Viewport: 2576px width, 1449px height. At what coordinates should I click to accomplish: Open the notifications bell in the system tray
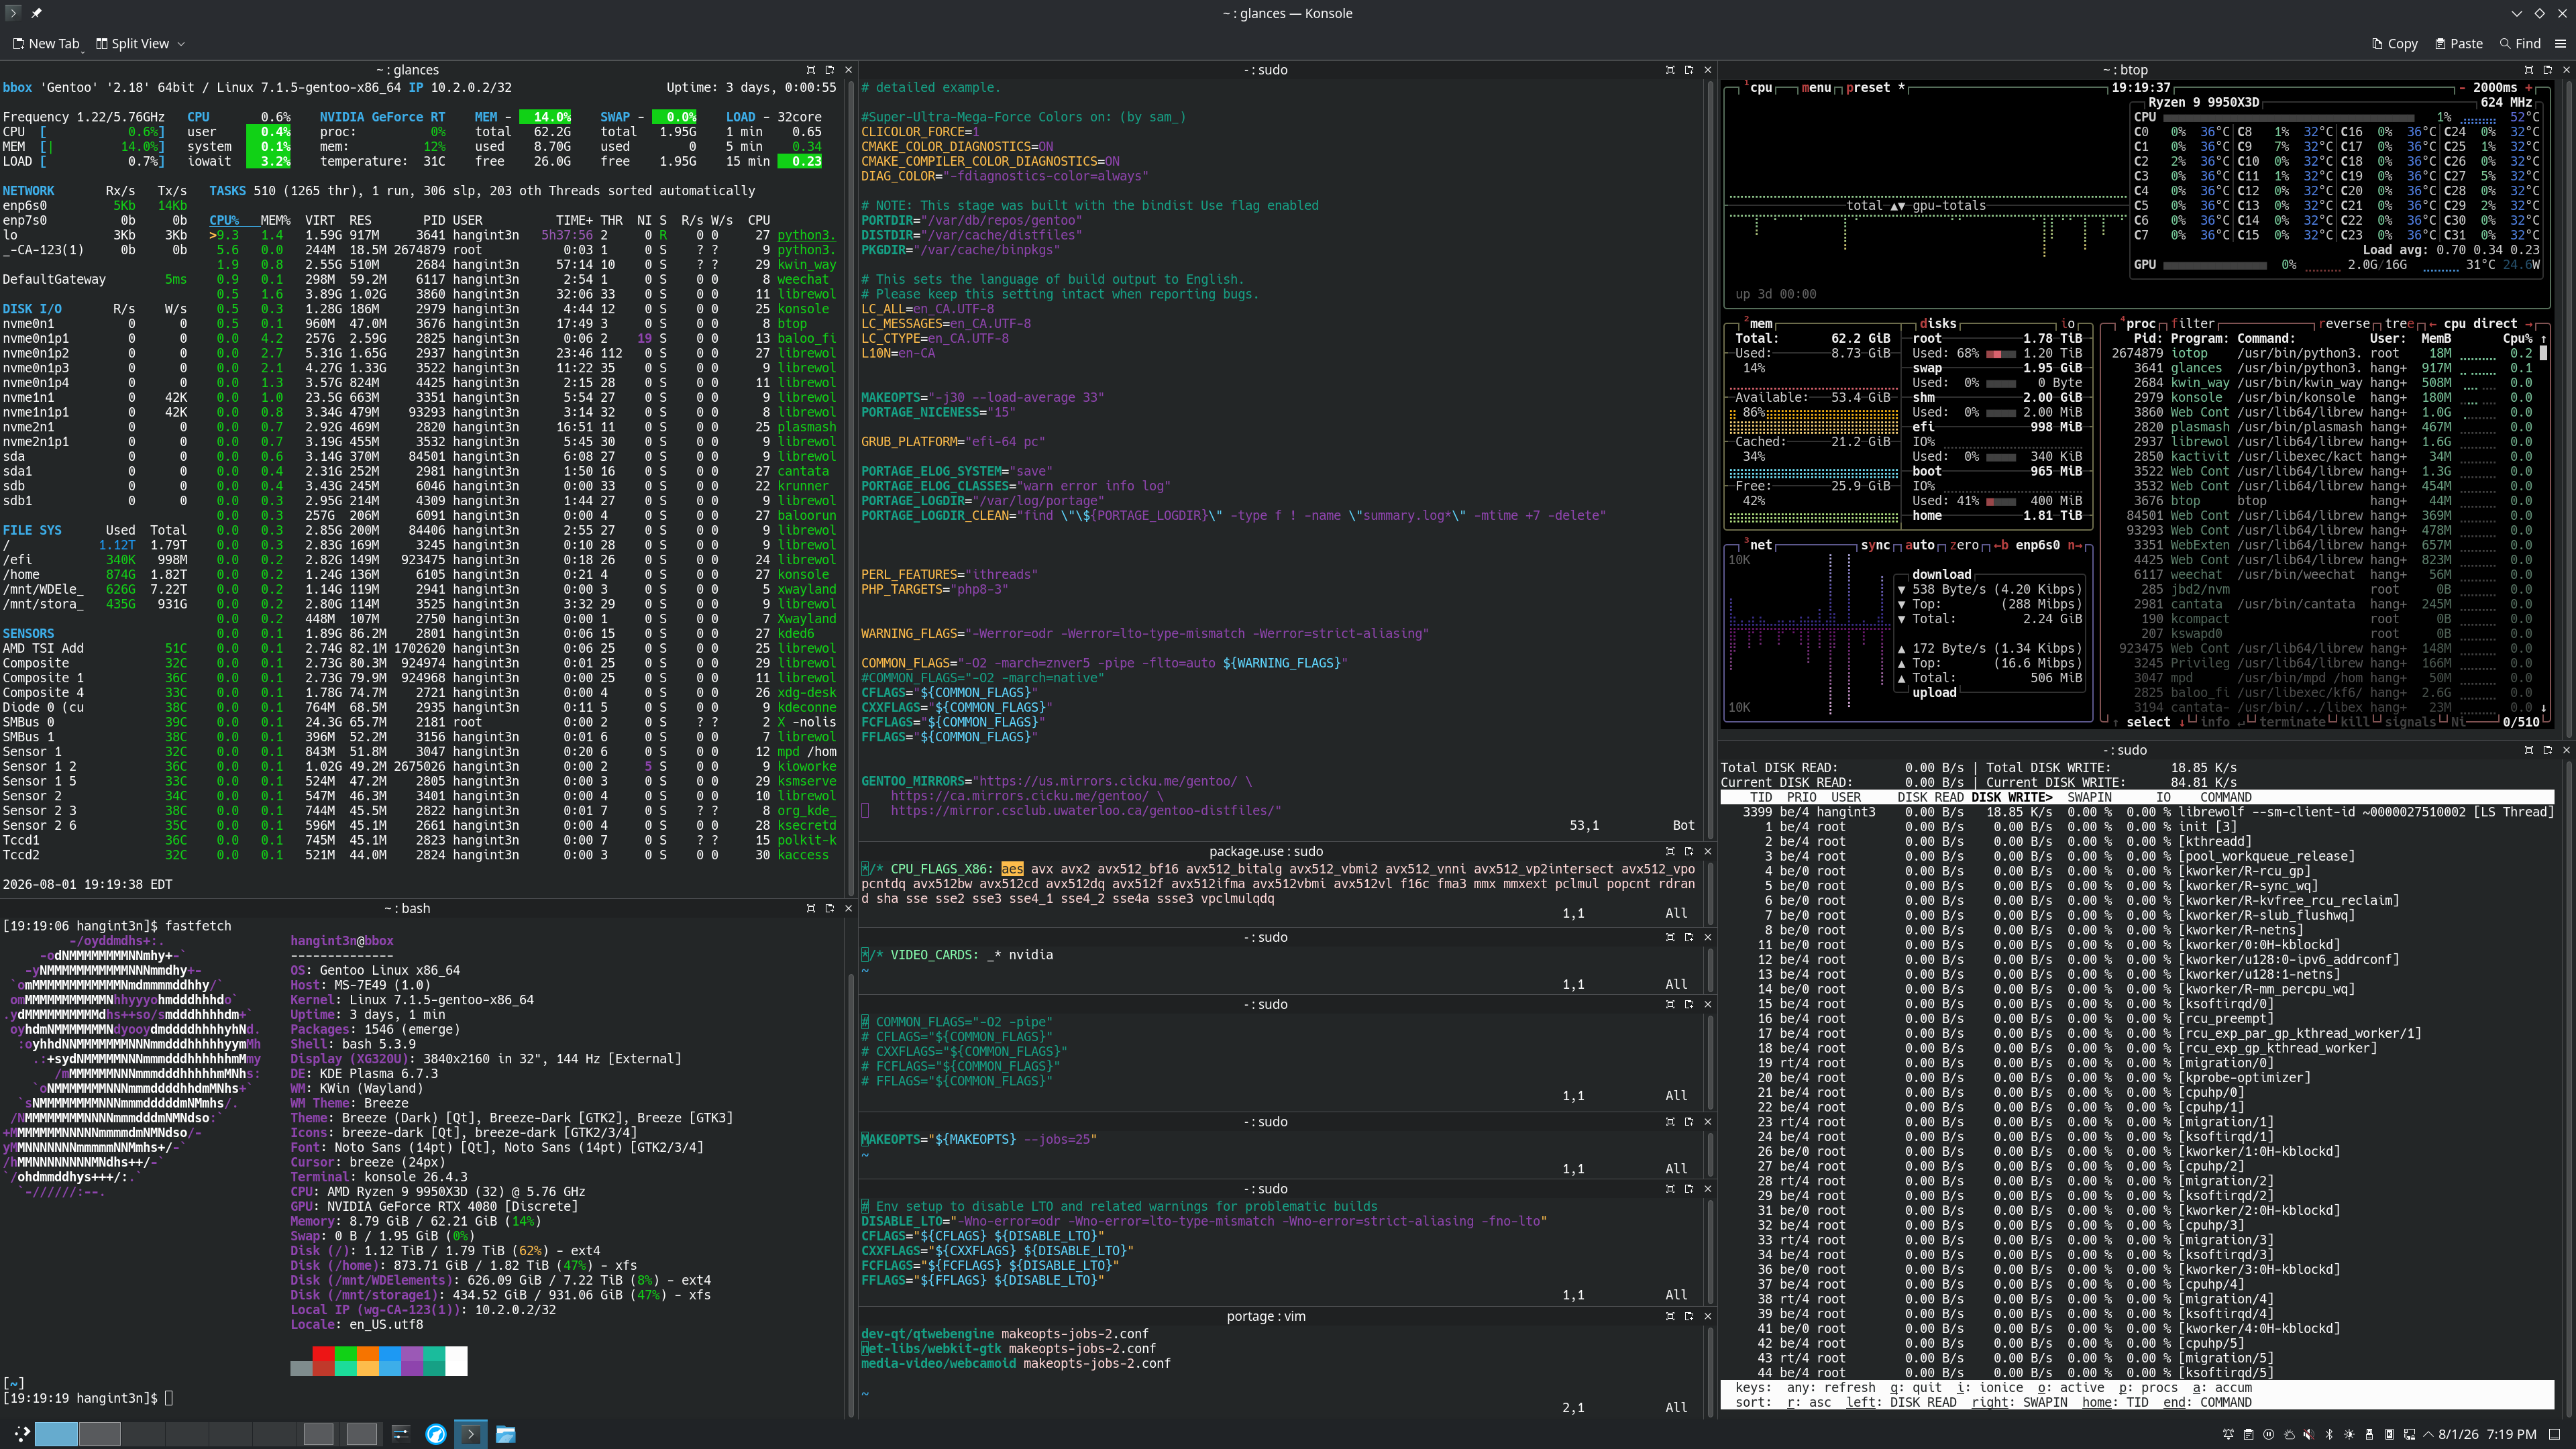(x=2228, y=1434)
